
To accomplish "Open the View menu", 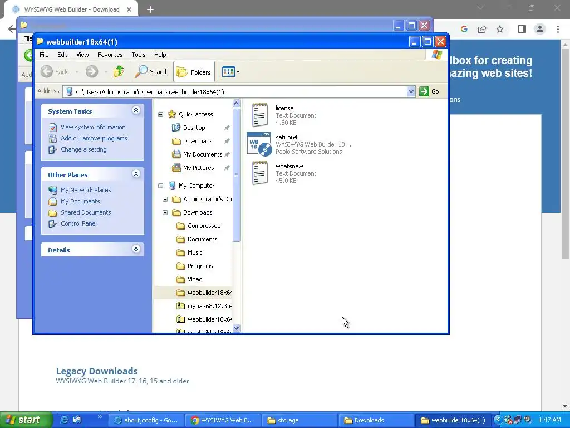I will pyautogui.click(x=82, y=55).
